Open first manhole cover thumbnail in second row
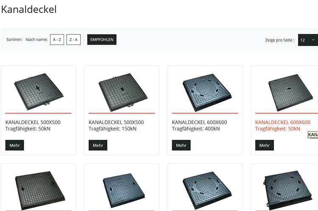This screenshot has width=318, height=211. (x=40, y=190)
